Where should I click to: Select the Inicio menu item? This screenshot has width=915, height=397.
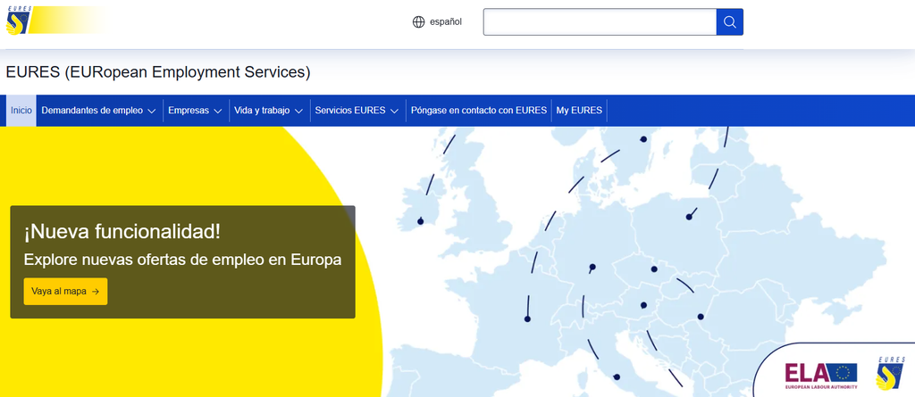(21, 111)
